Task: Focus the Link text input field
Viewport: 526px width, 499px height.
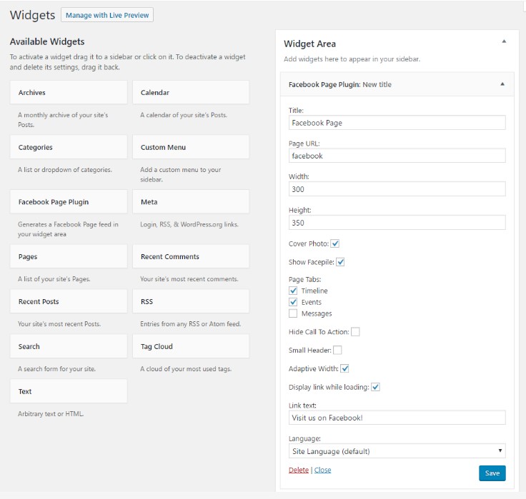Action: (x=397, y=418)
